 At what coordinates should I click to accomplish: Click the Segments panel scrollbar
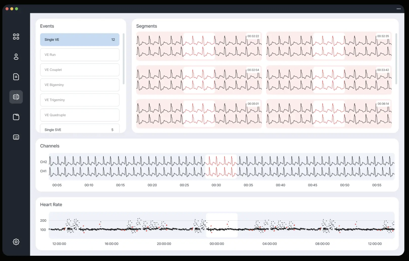point(396,59)
